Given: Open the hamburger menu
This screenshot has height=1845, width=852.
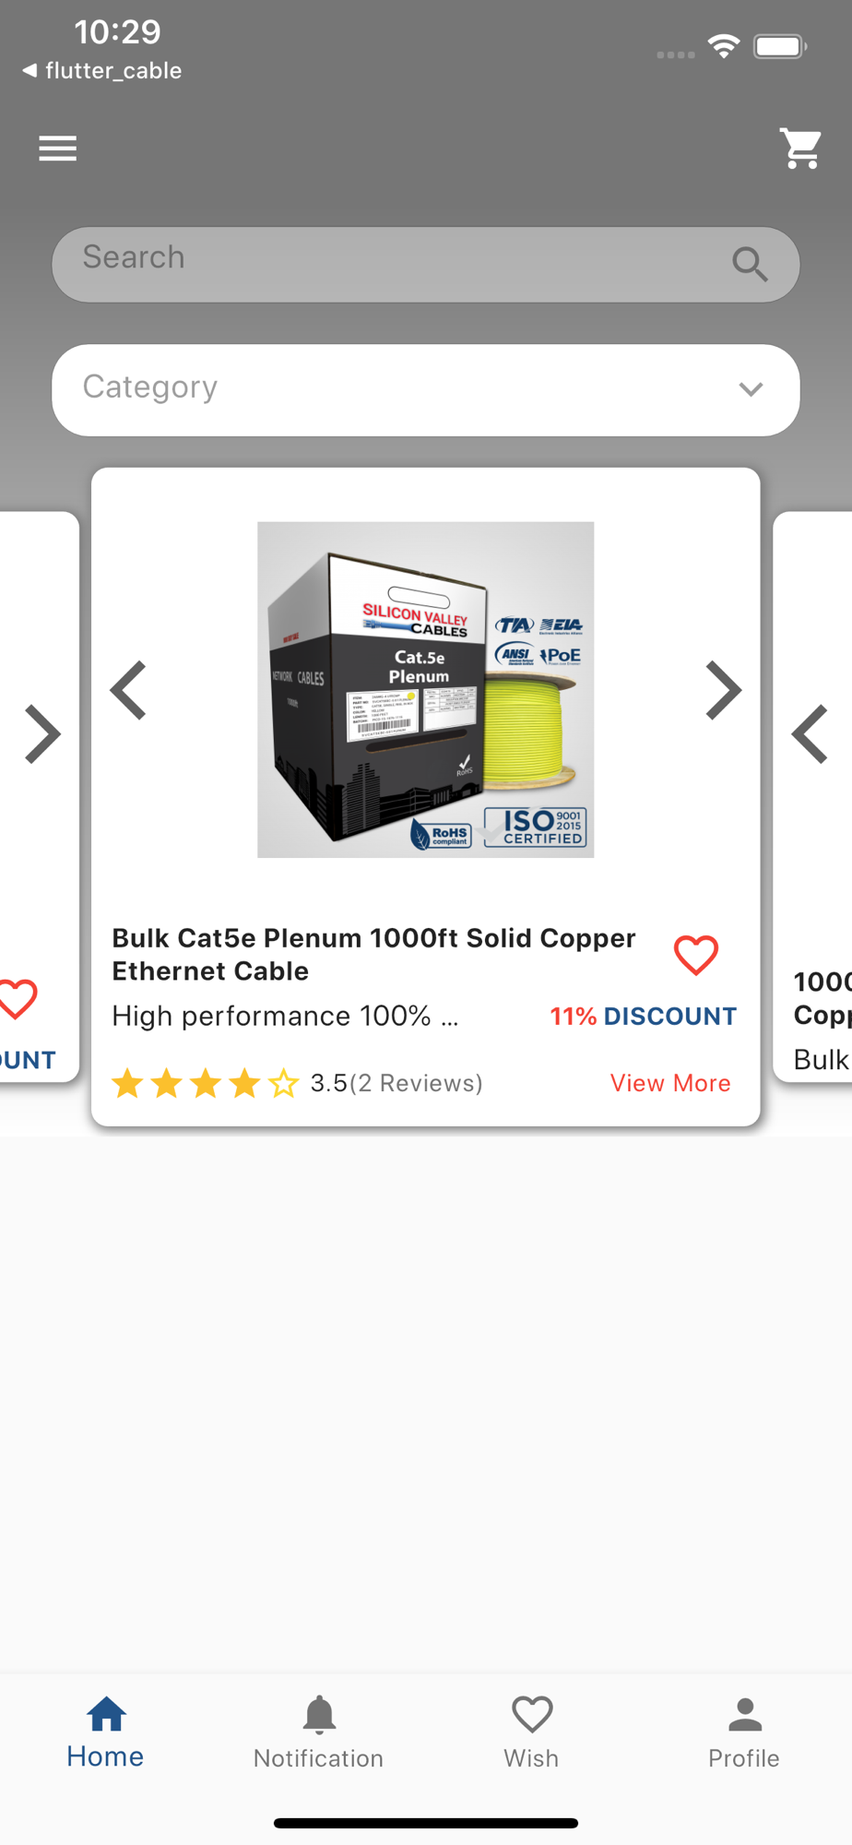Looking at the screenshot, I should pyautogui.click(x=57, y=149).
